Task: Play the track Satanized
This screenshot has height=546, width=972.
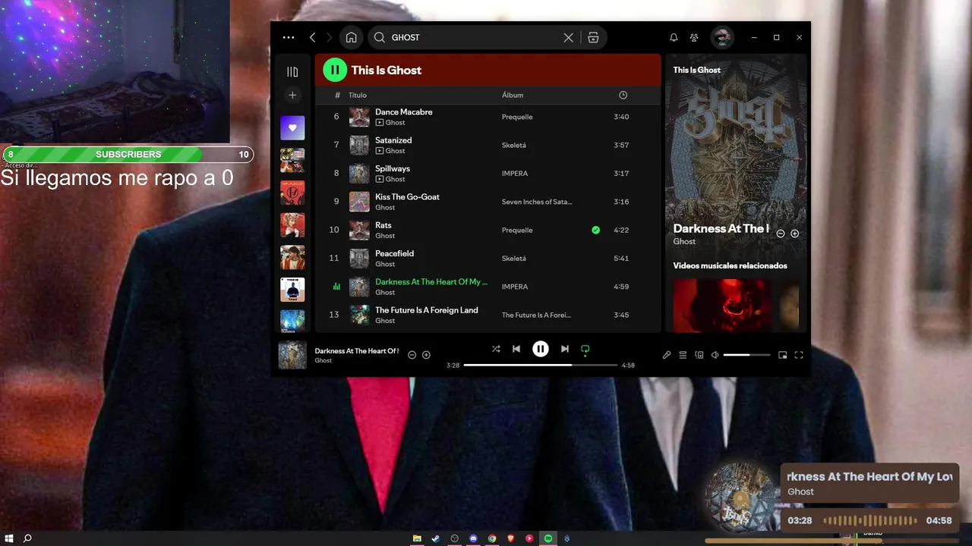Action: click(393, 140)
